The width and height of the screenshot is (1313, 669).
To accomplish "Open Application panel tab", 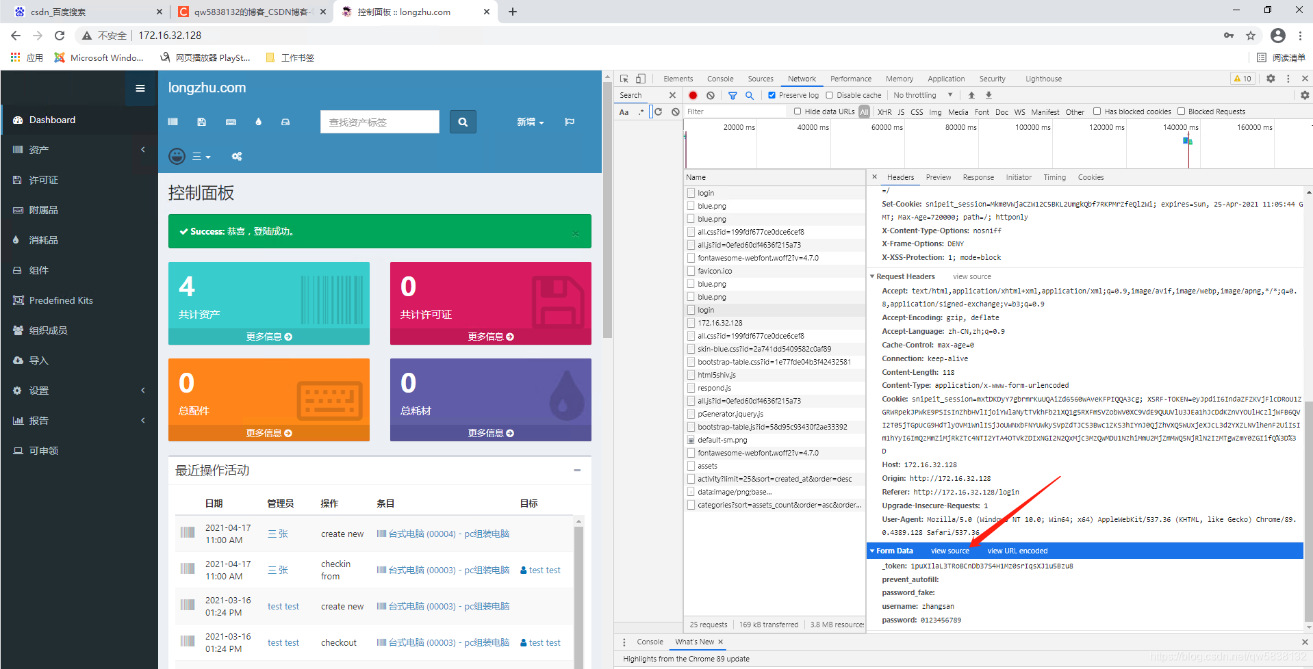I will click(946, 79).
